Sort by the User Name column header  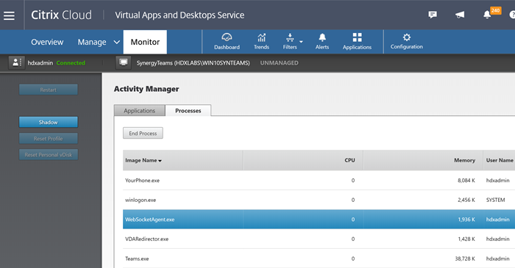500,160
